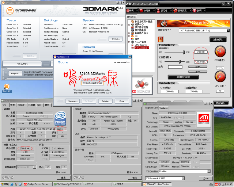234x187 pixels.
Task: Click the Catalyst molecule logo image
Action: pos(143,85)
